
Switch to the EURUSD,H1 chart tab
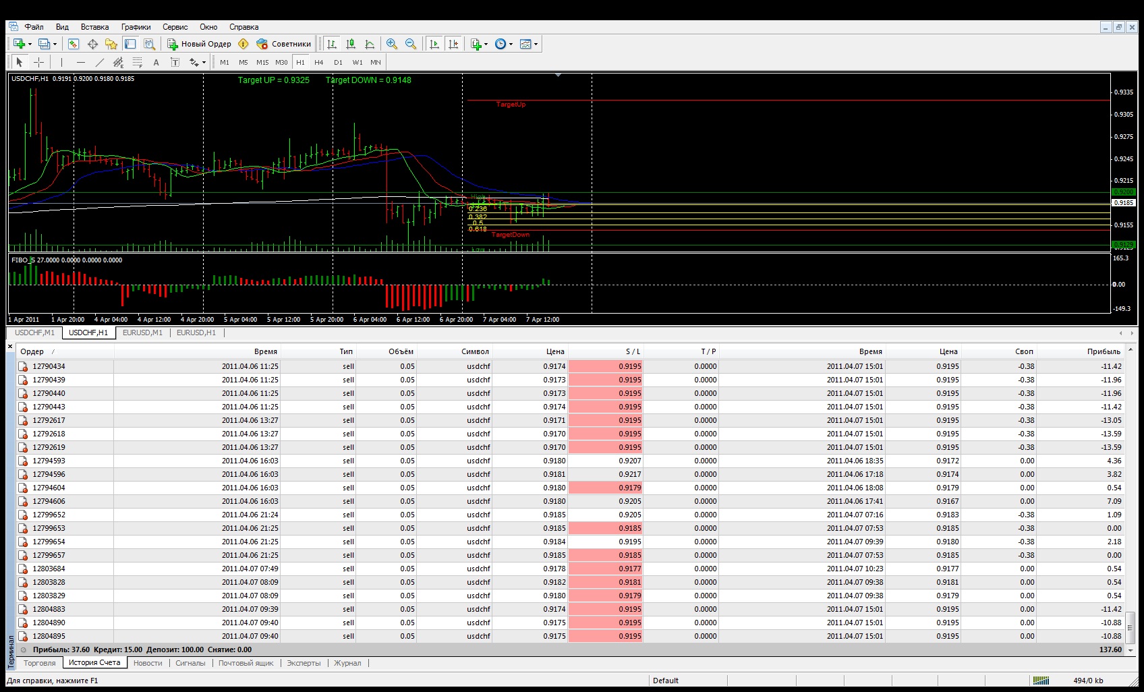[x=196, y=333]
